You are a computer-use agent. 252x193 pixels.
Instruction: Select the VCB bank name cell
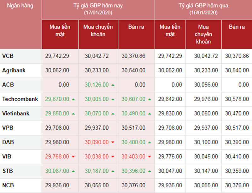pos(8,56)
